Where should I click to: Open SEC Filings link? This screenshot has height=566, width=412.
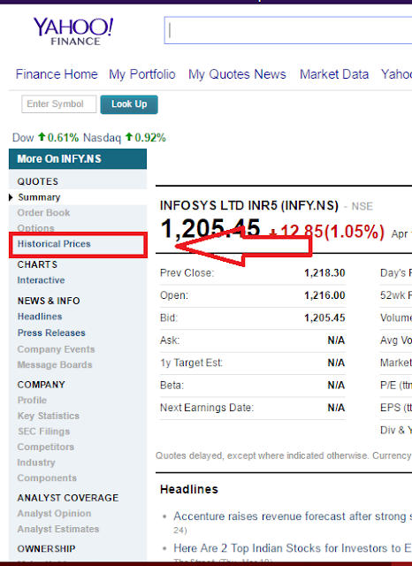tap(43, 432)
